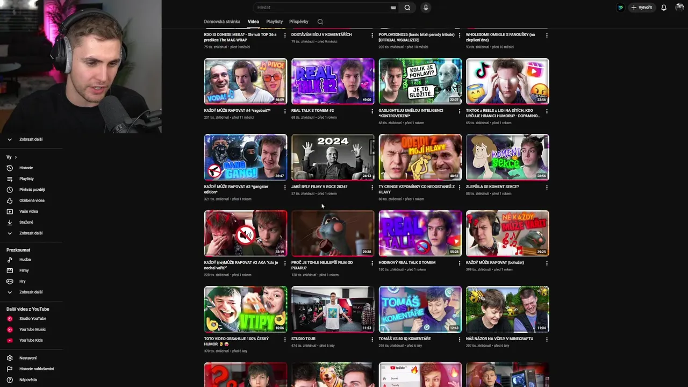Click title GASLIGHTUJU UMĚLOU INTELIGENCI
This screenshot has width=688, height=387.
pos(411,113)
